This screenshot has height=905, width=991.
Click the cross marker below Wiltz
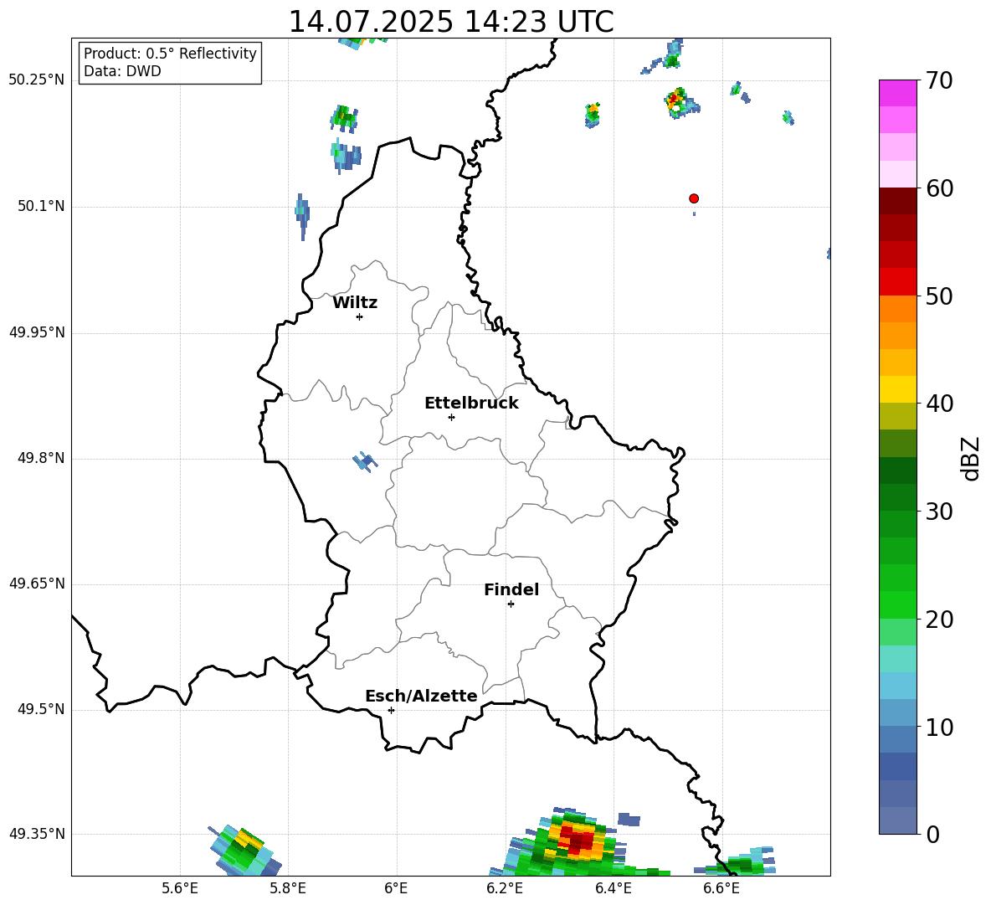click(x=359, y=316)
